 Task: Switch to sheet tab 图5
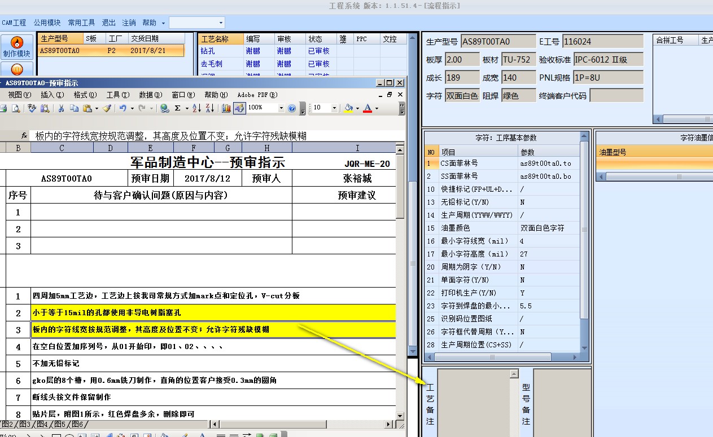(60, 425)
